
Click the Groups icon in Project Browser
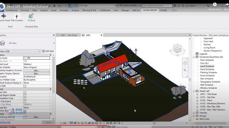click(x=197, y=116)
